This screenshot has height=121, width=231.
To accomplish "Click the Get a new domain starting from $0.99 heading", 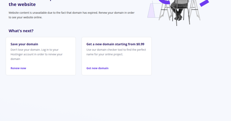I will tap(115, 44).
